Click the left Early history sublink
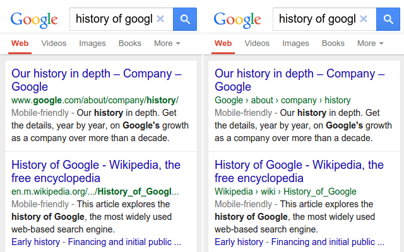The height and width of the screenshot is (252, 404). coord(35,242)
